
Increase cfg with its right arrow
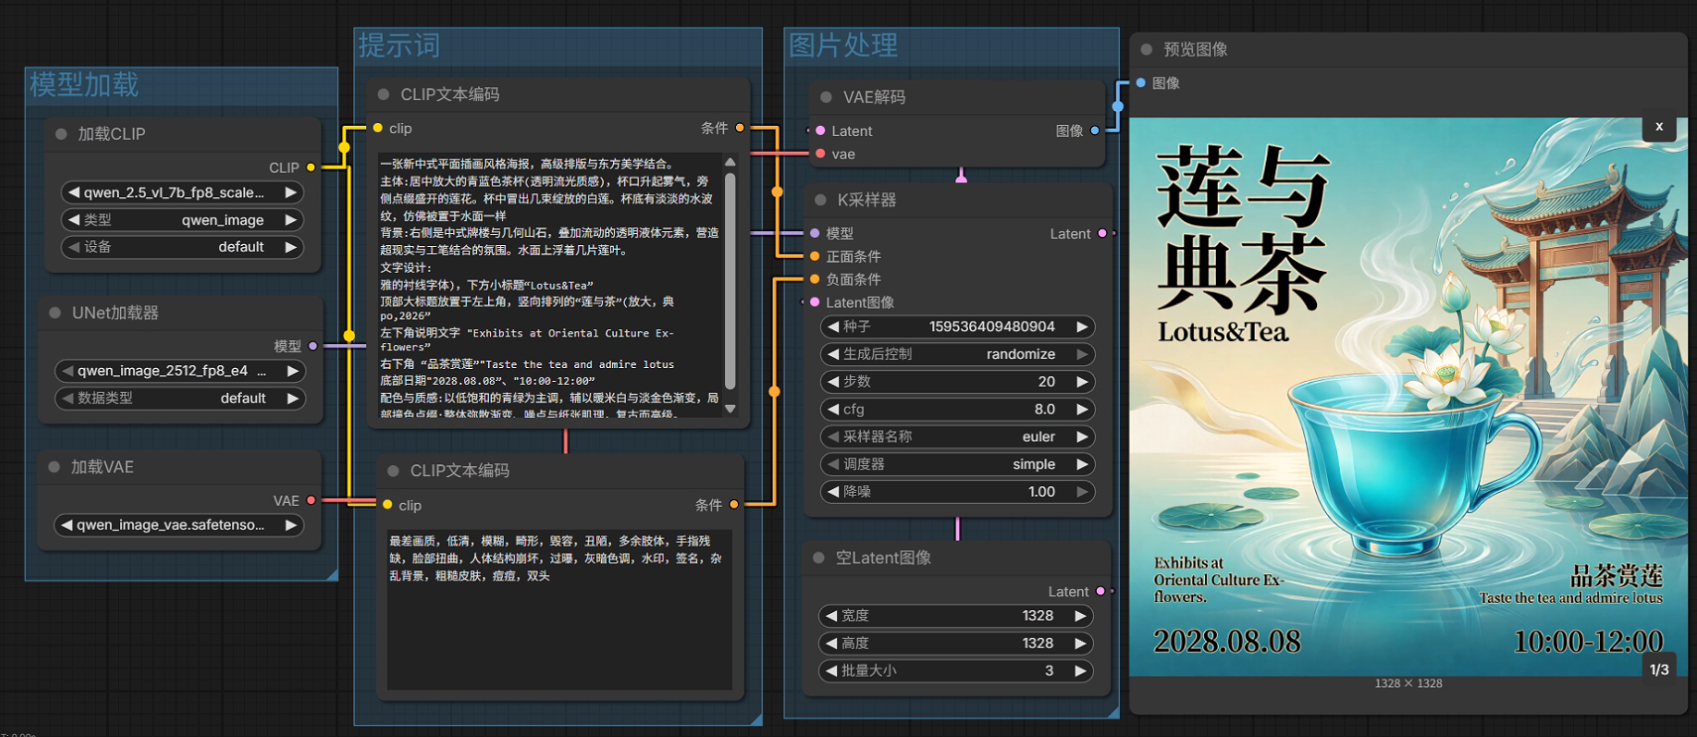pyautogui.click(x=1082, y=409)
